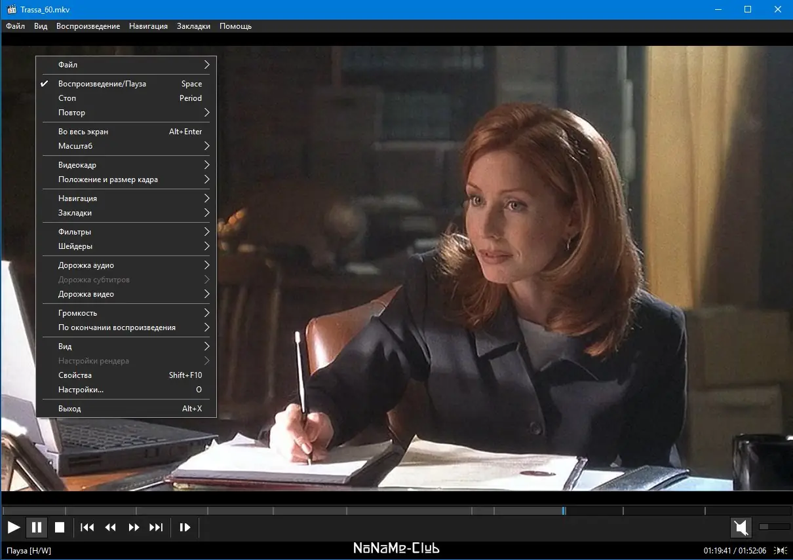Screen dimensions: 793x560
Task: Choose Выход in the context menu
Action: [126, 409]
